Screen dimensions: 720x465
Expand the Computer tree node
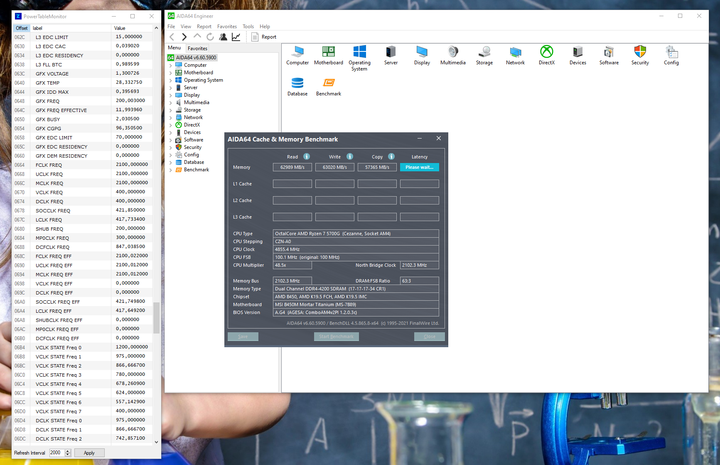point(170,65)
